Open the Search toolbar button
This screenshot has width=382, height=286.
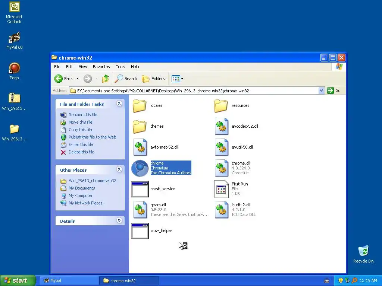[x=126, y=79]
